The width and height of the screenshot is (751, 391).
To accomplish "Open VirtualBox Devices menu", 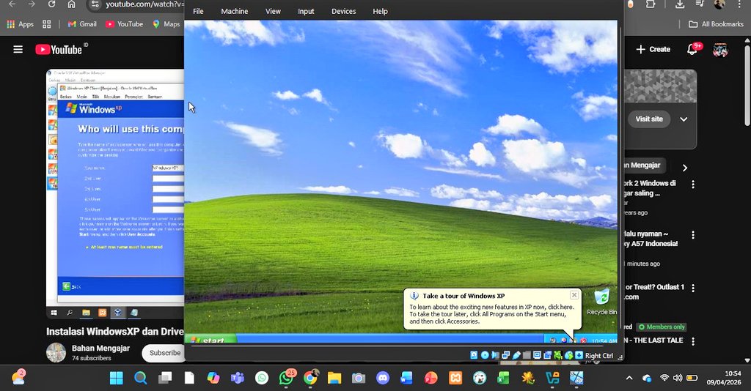I will click(343, 11).
